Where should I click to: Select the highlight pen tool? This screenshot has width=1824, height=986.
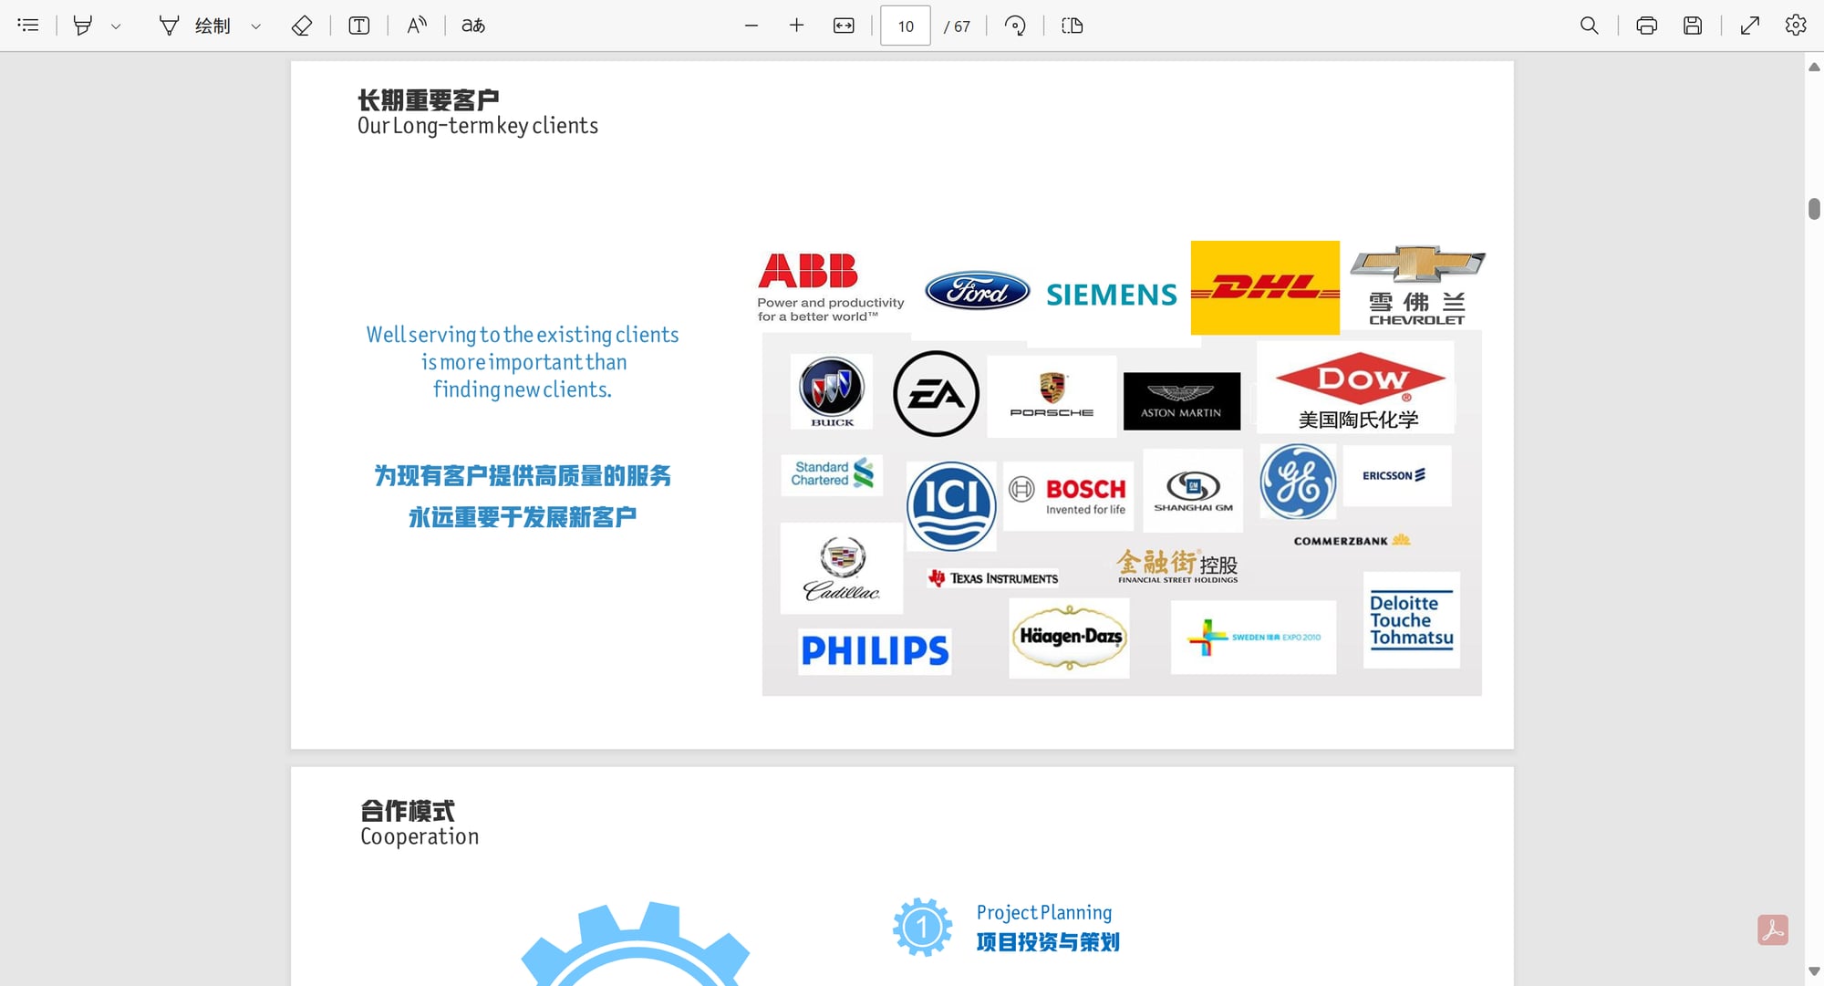[x=83, y=26]
